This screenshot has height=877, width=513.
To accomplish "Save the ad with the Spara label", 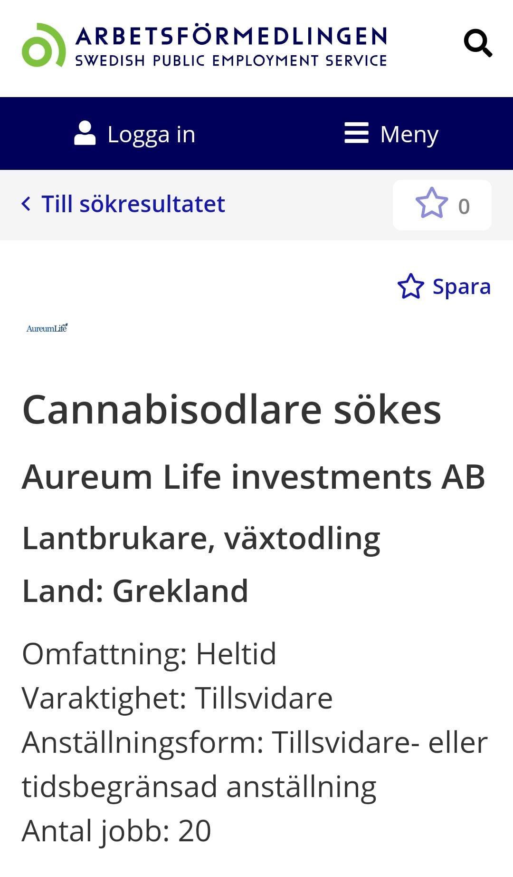I will click(x=461, y=286).
